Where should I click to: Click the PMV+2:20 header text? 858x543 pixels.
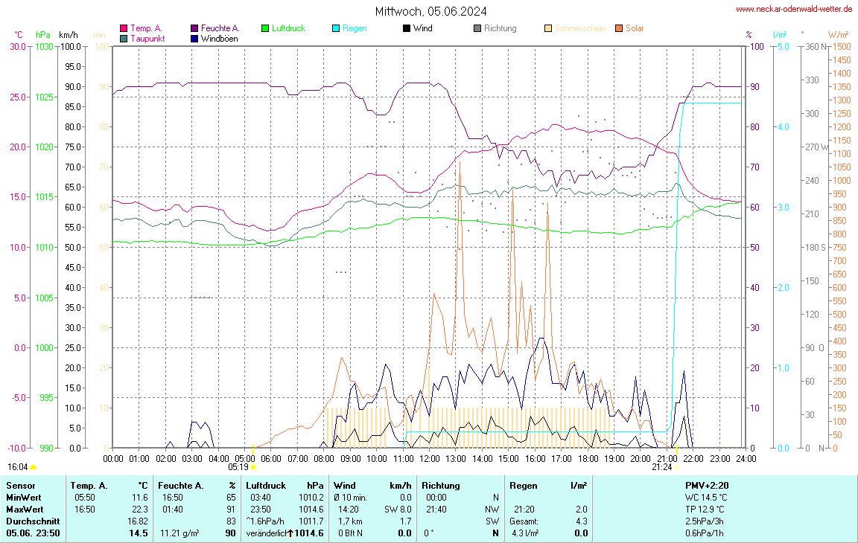click(x=706, y=485)
